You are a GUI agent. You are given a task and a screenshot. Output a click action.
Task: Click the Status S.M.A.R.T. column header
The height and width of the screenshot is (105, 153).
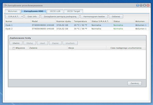click(101, 21)
